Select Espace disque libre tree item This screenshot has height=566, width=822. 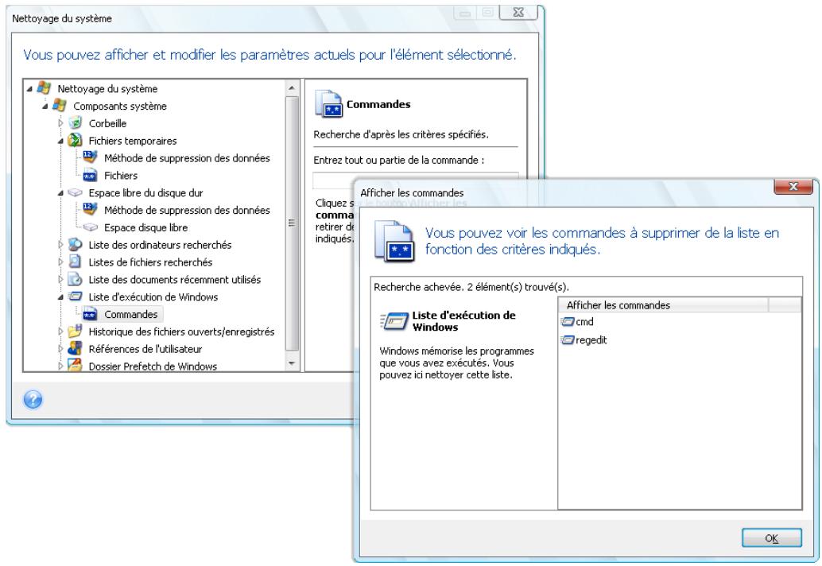(145, 227)
